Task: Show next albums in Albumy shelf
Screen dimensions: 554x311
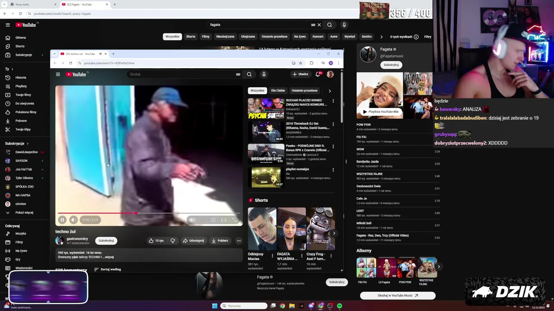Action: point(438,267)
